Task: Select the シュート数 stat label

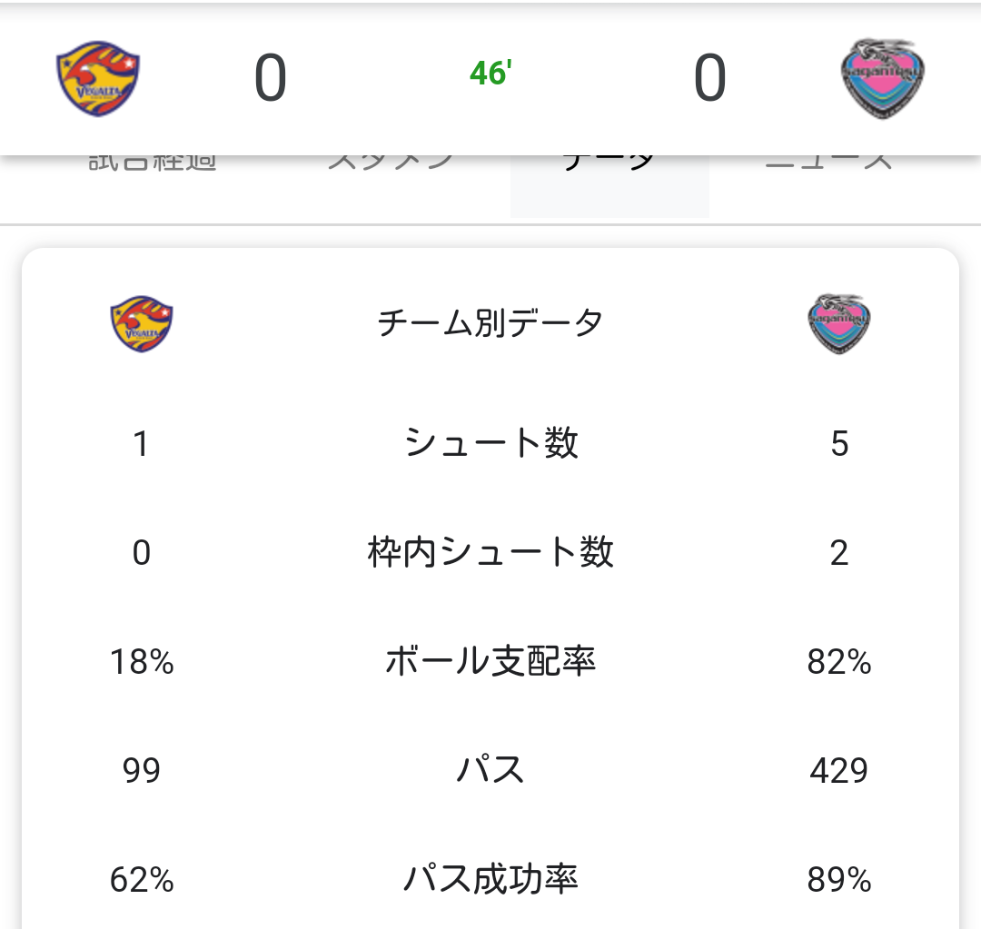Action: click(x=490, y=443)
